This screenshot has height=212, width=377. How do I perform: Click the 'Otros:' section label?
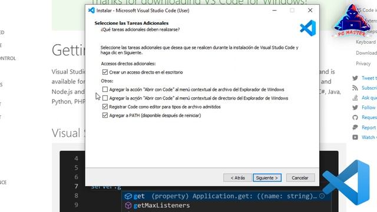click(107, 81)
